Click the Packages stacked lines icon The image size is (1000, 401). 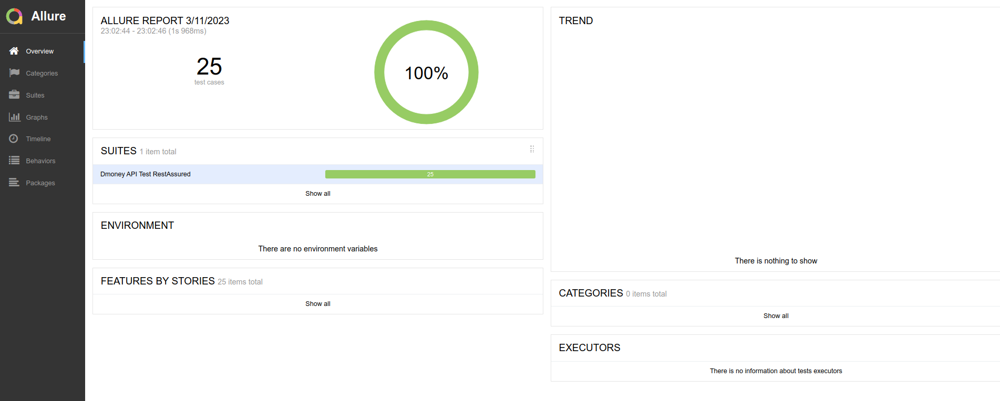[14, 183]
